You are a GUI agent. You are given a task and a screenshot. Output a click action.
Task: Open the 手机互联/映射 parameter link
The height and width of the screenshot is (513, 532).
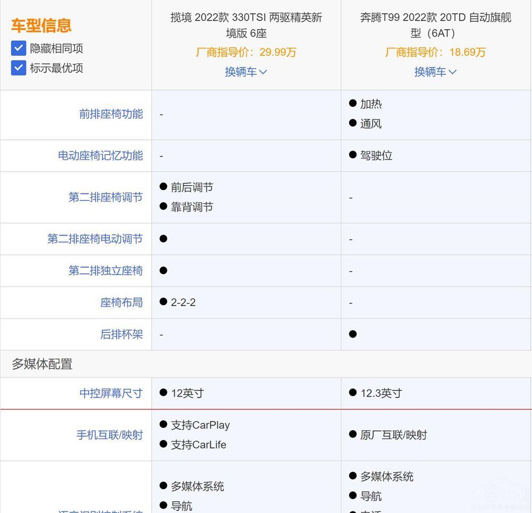[109, 435]
